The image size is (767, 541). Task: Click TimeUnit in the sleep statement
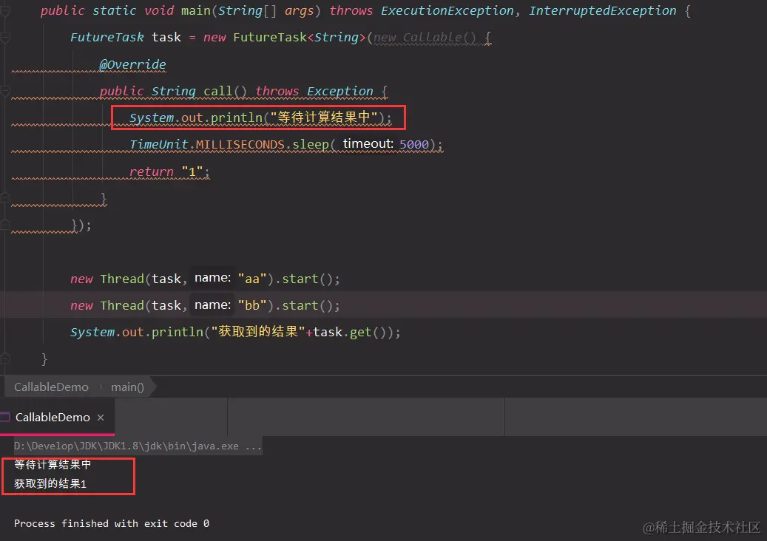point(159,144)
